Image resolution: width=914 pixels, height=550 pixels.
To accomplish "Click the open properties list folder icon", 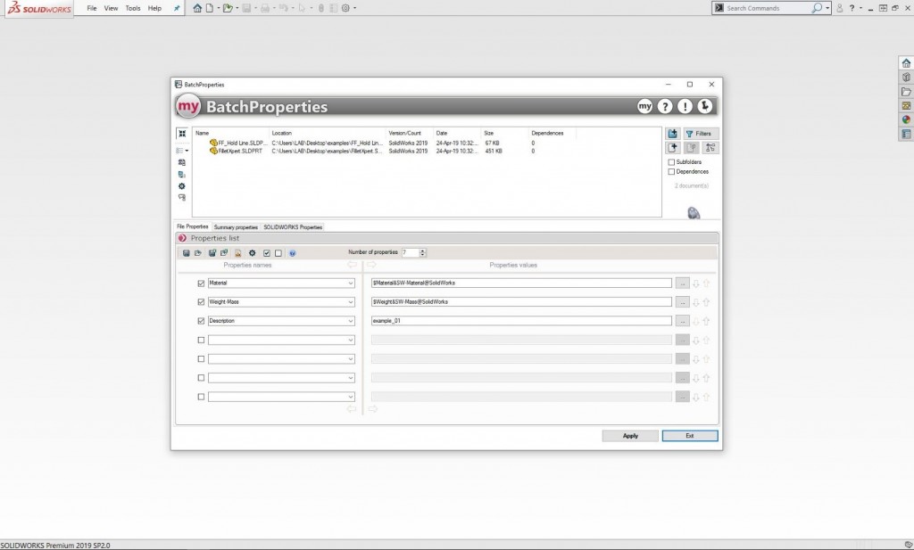I will (x=198, y=253).
